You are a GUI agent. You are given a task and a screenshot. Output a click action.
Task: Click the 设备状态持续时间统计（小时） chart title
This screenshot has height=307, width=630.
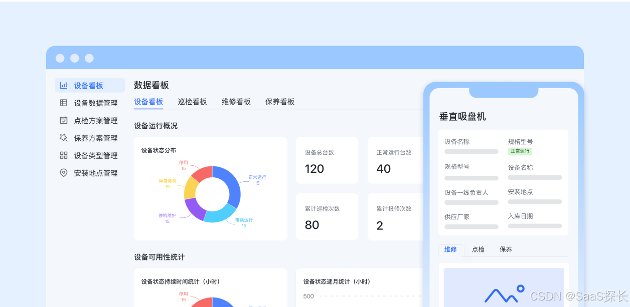[x=181, y=281]
